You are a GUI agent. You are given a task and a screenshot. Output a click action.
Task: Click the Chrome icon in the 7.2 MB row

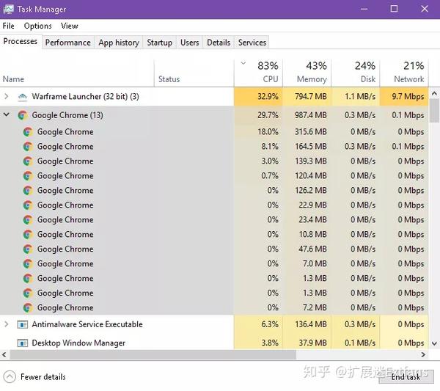pos(28,307)
